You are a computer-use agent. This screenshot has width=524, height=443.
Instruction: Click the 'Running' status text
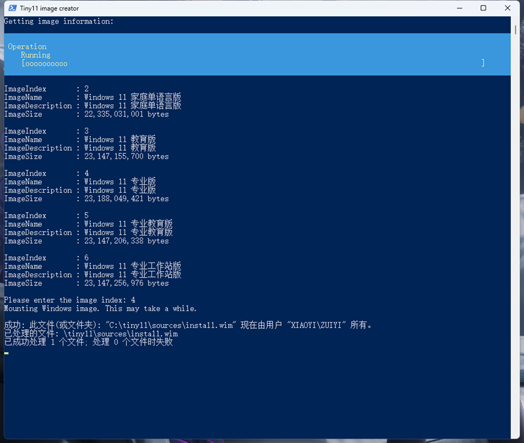(35, 55)
